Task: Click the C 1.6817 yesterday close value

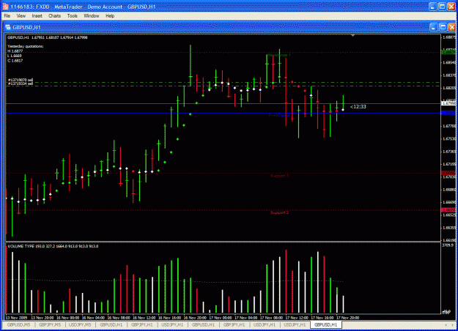Action: [x=15, y=61]
